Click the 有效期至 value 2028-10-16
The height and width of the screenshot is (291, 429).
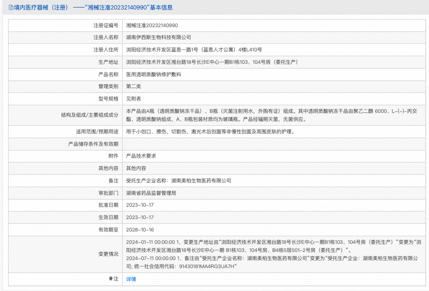[x=141, y=230]
